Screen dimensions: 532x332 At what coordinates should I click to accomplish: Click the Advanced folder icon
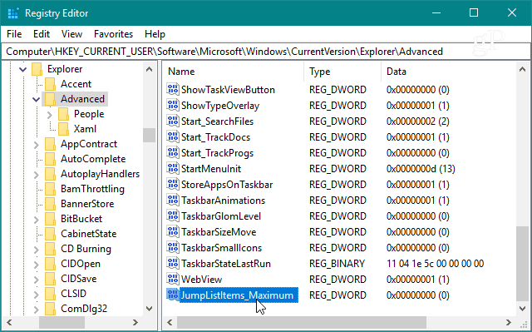coord(50,99)
